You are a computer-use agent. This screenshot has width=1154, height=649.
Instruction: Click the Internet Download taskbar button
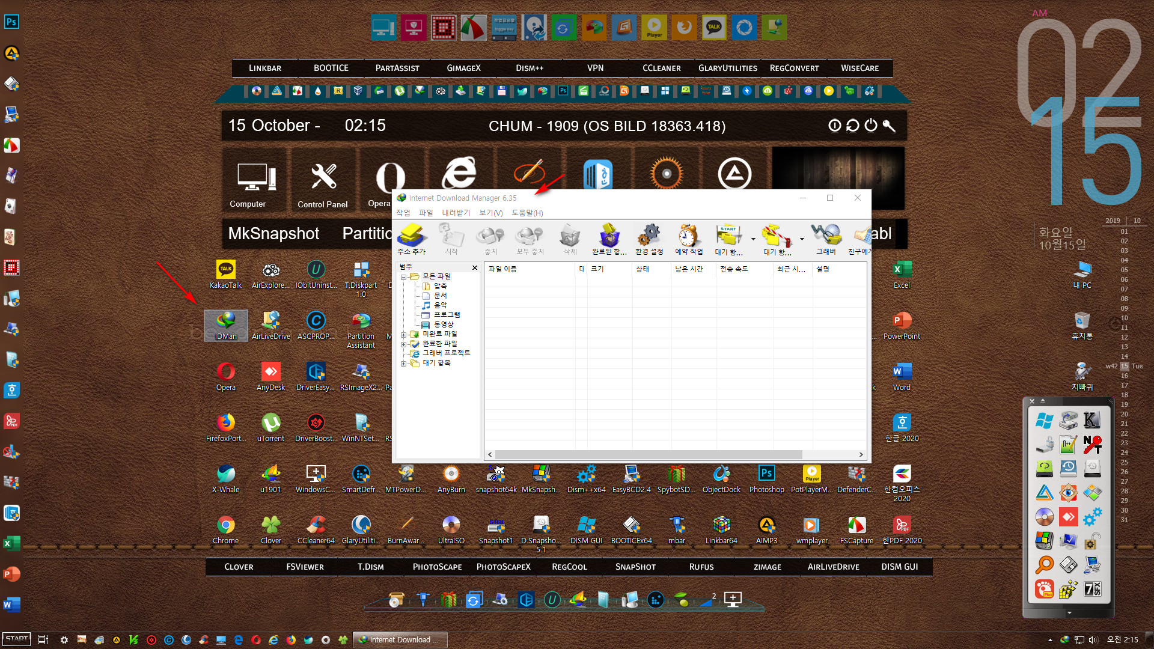[400, 640]
